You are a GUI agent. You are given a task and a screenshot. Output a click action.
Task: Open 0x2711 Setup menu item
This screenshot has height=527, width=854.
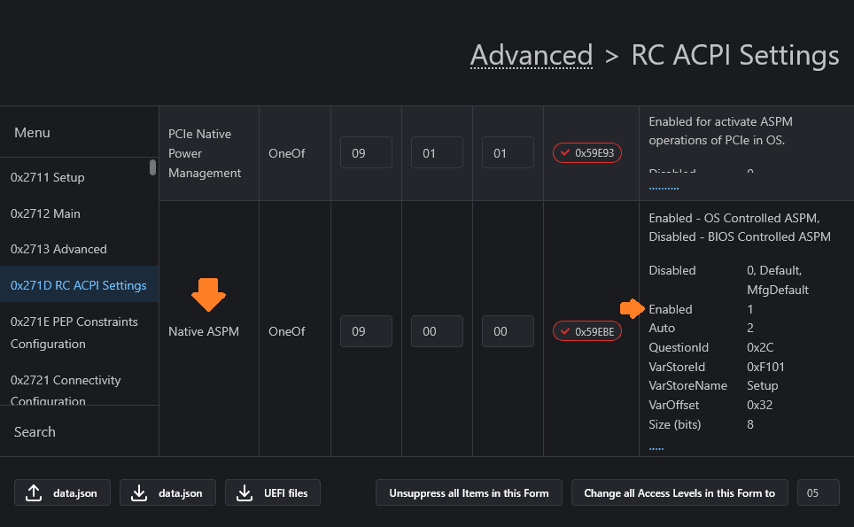click(x=48, y=177)
